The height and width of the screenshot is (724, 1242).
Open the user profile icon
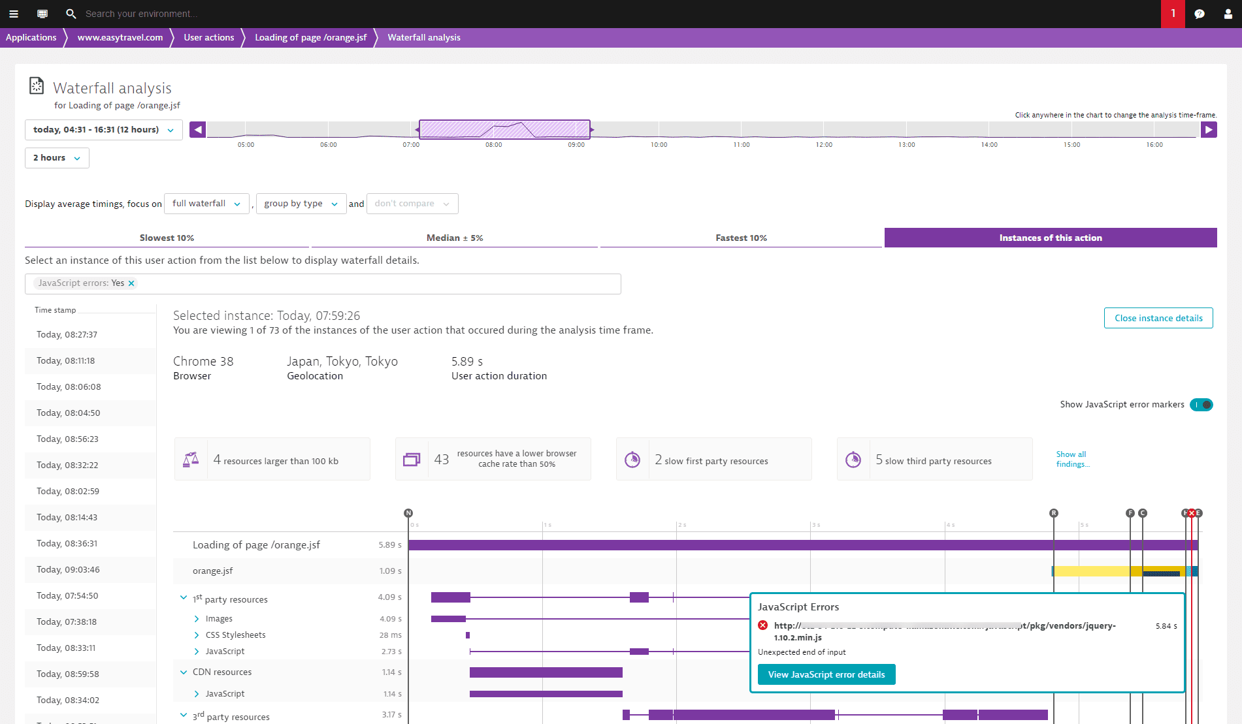coord(1228,14)
